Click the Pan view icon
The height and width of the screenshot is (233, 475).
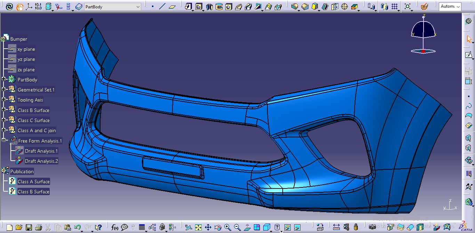point(208,227)
